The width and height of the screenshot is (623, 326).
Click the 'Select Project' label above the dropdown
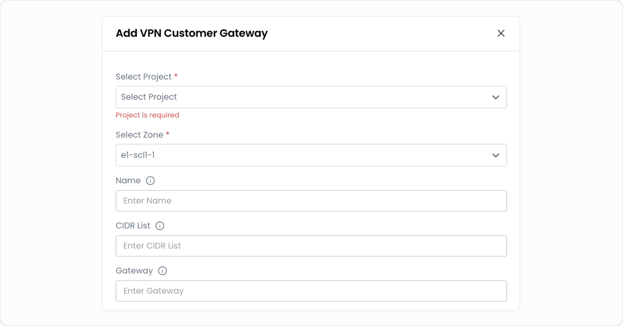143,77
